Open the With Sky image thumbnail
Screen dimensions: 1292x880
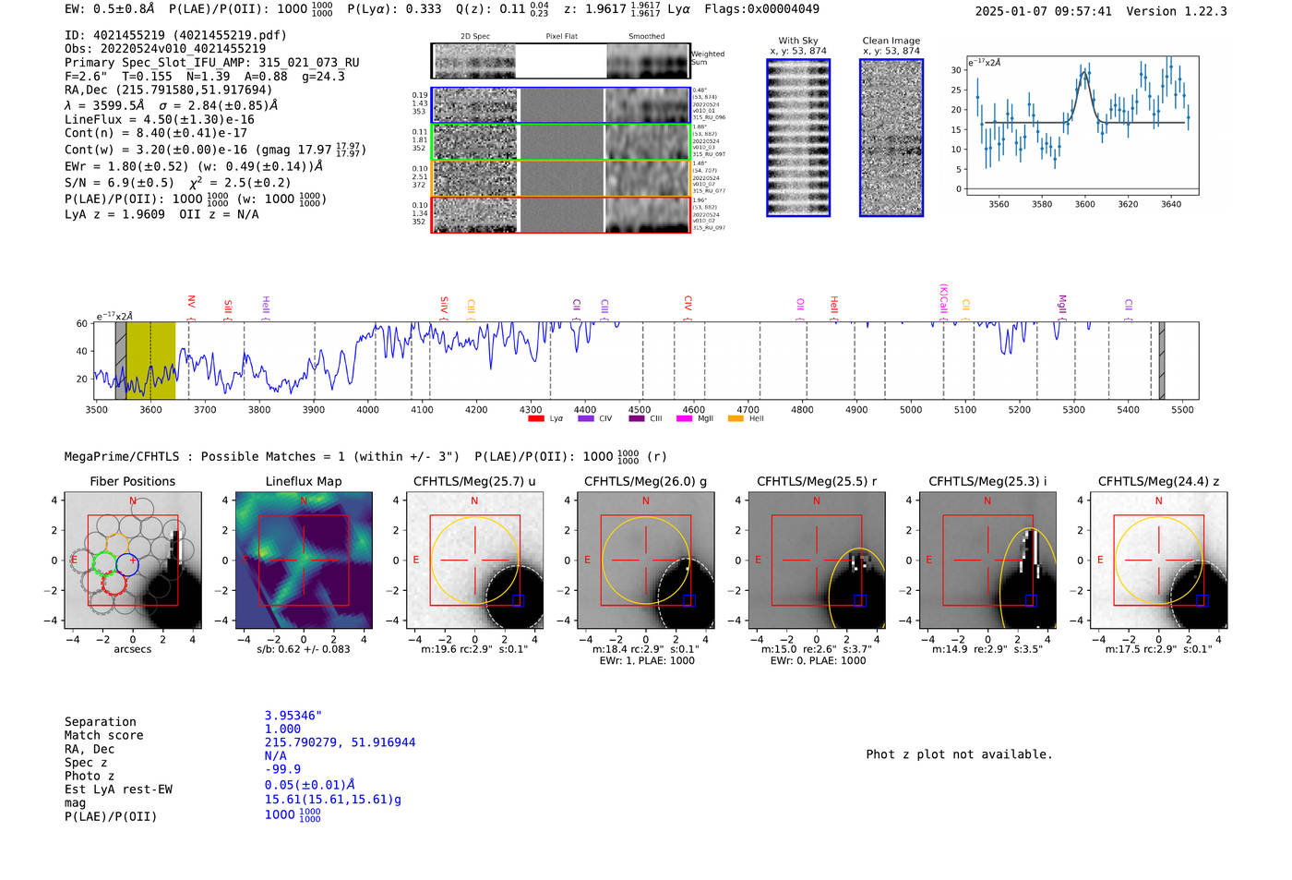click(798, 138)
